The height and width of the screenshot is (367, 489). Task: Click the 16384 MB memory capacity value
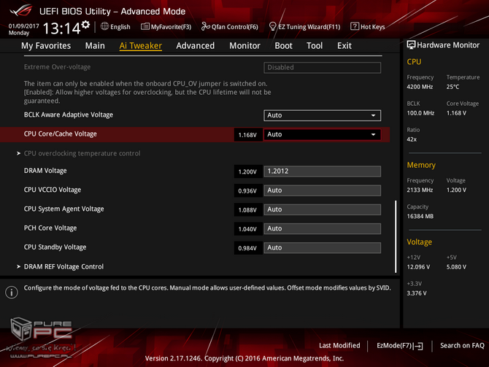pyautogui.click(x=420, y=217)
